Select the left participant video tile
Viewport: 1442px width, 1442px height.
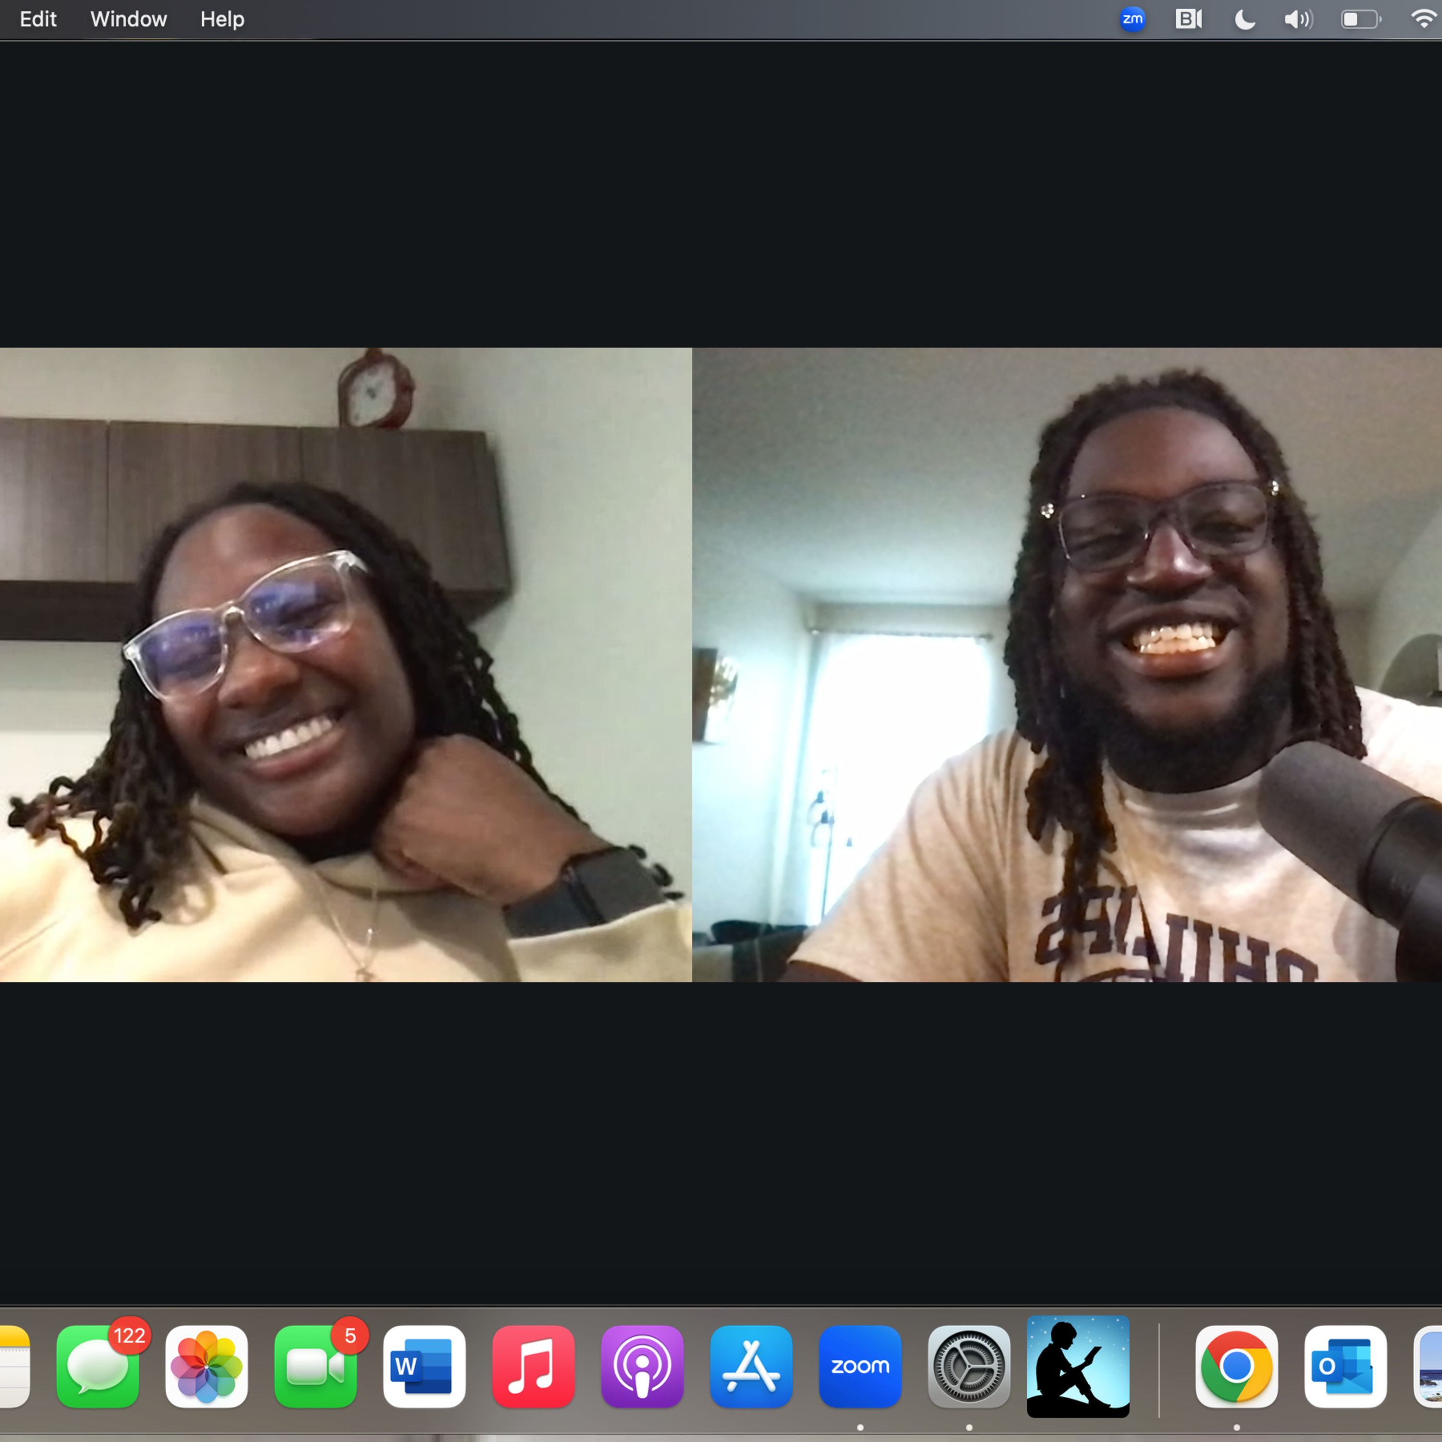coord(346,664)
